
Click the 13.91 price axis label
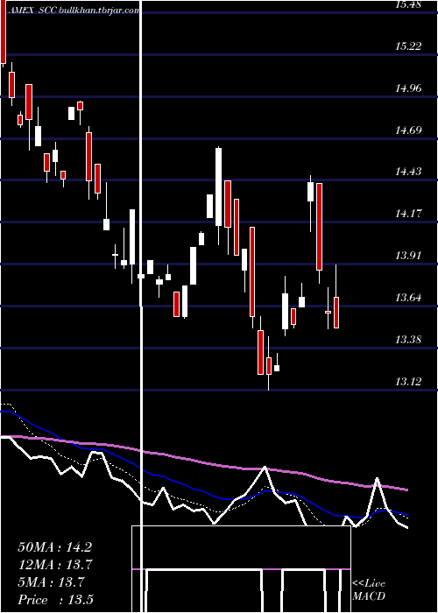click(x=408, y=256)
